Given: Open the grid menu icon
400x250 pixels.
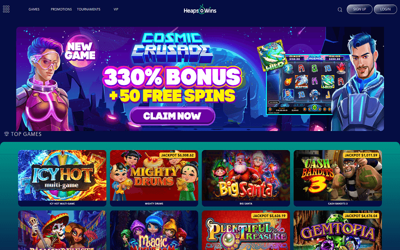Looking at the screenshot, I should click(x=6, y=9).
